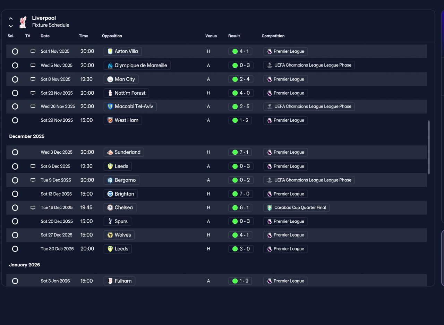The height and width of the screenshot is (325, 444).
Task: Click the Result column header
Action: click(x=234, y=36)
